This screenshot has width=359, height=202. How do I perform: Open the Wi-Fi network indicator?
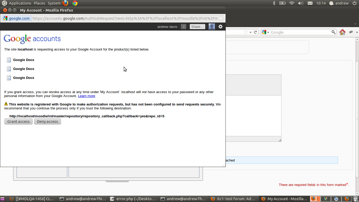click(291, 3)
